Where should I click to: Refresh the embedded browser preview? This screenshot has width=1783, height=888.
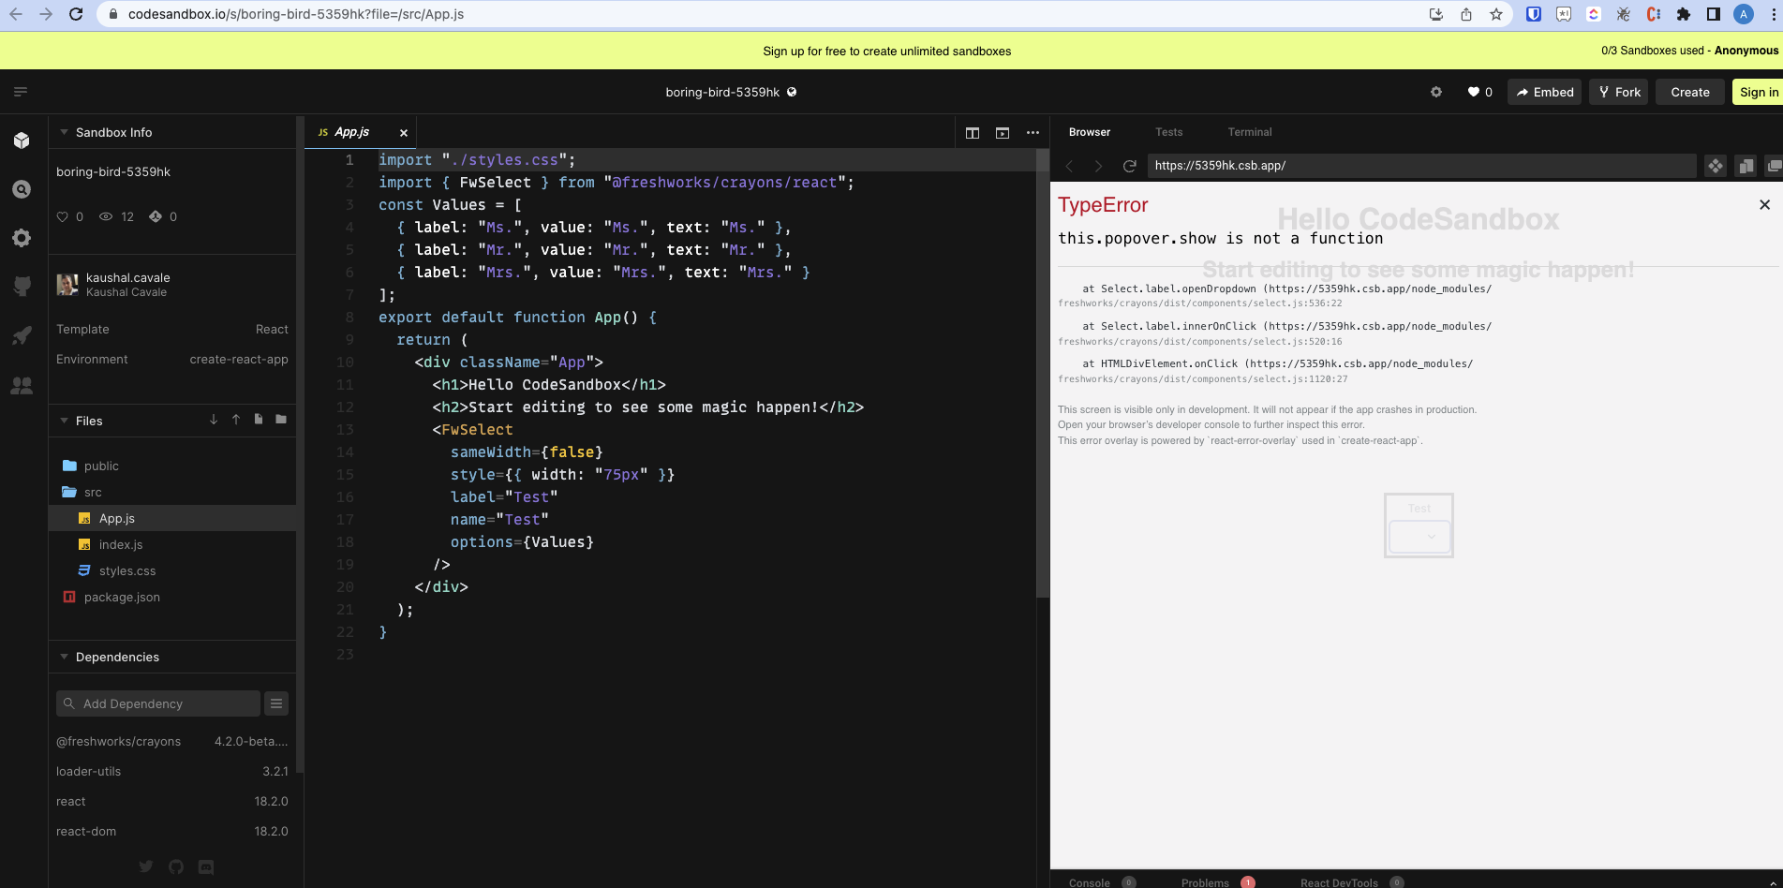[x=1129, y=165]
